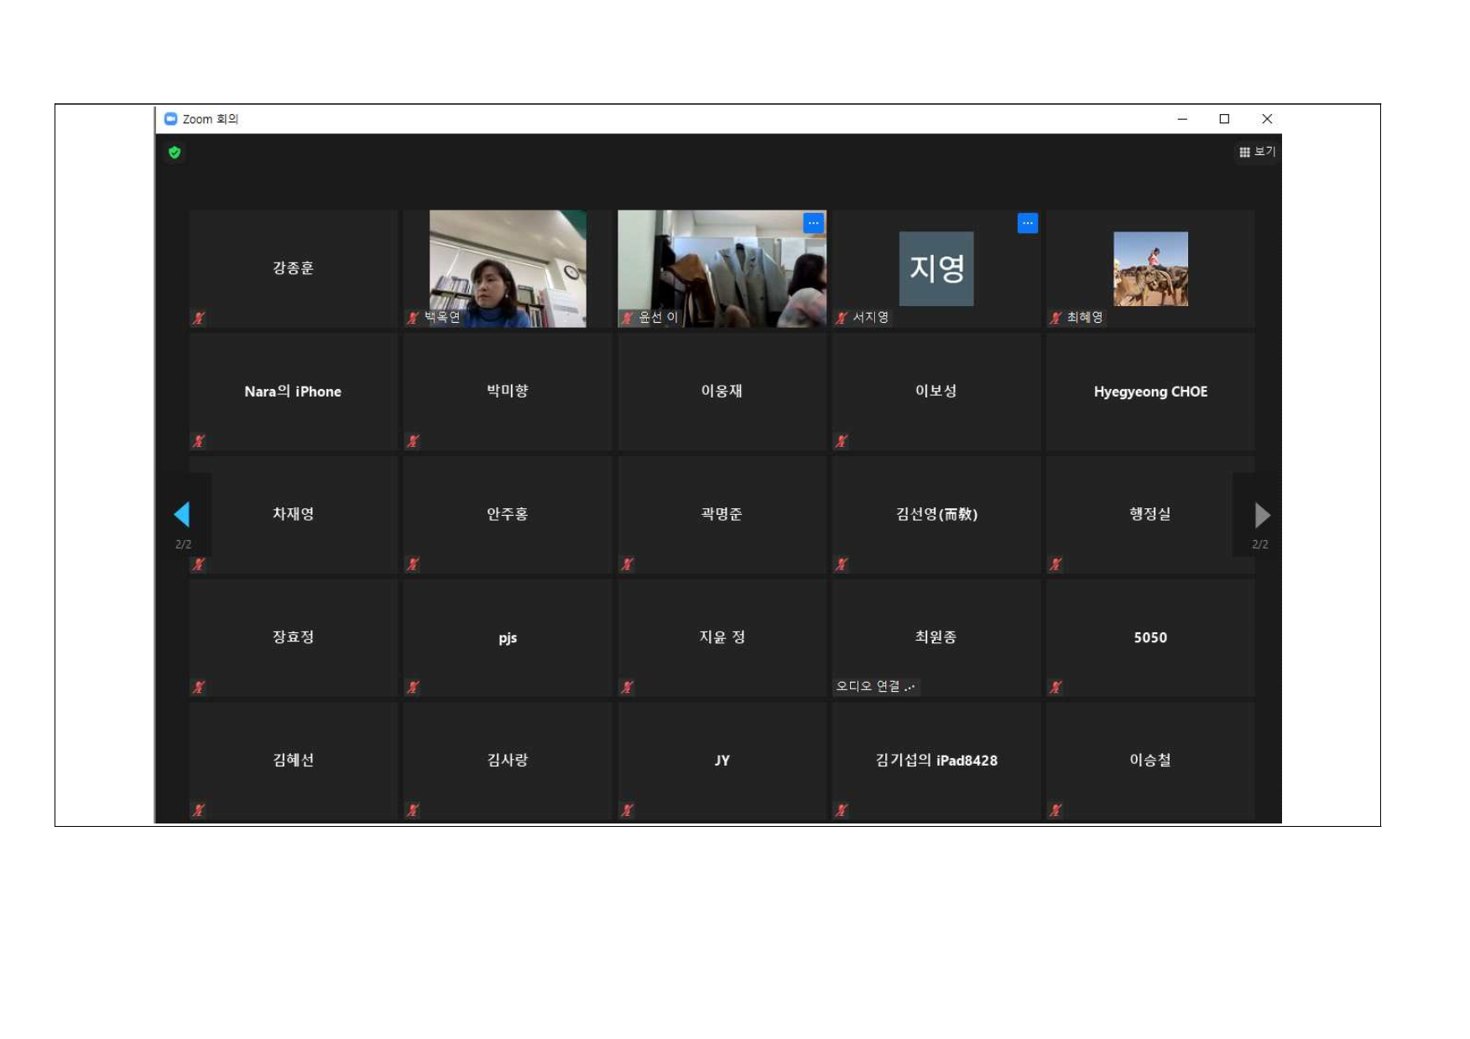Select the Nara의 iPhone participant tile
The height and width of the screenshot is (1039, 1470).
293,392
